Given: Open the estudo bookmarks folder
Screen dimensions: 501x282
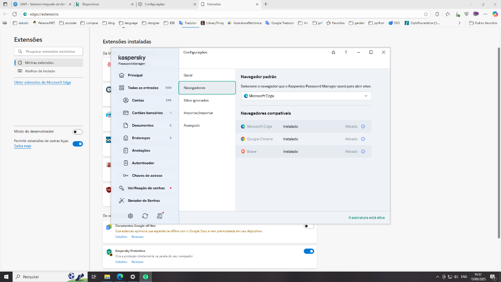Looking at the screenshot, I should (20, 23).
